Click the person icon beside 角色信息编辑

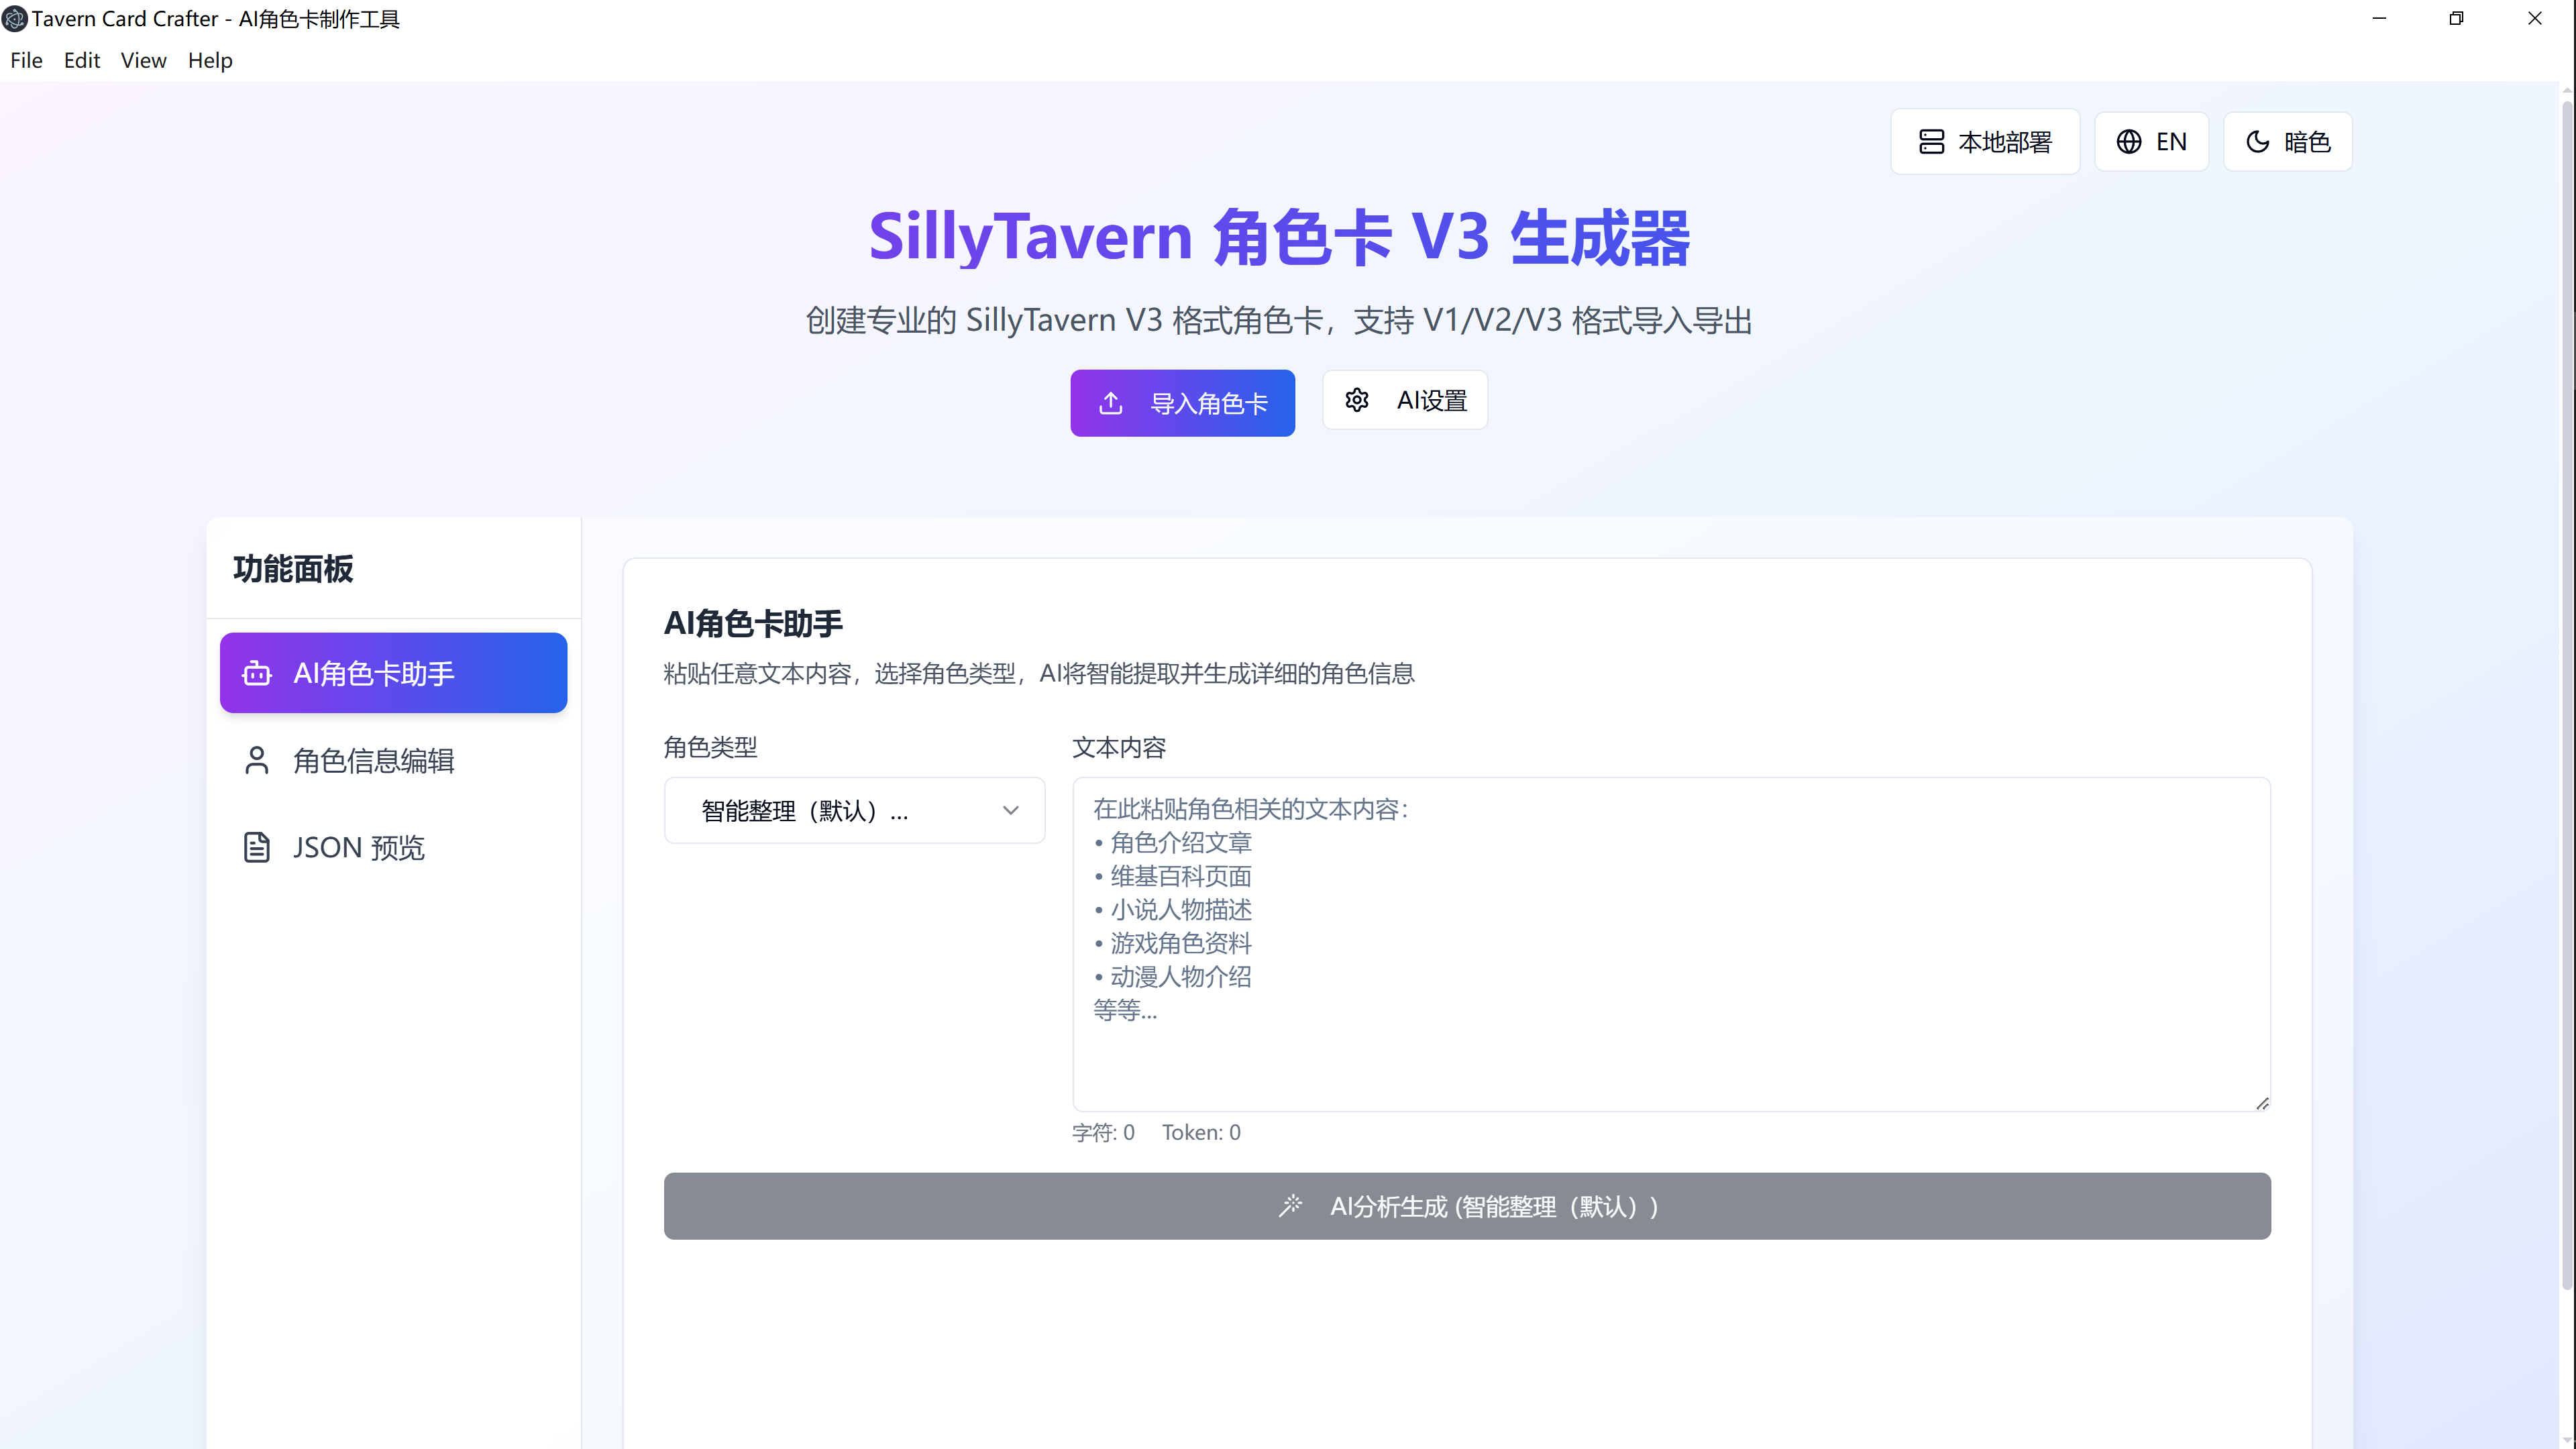coord(257,761)
